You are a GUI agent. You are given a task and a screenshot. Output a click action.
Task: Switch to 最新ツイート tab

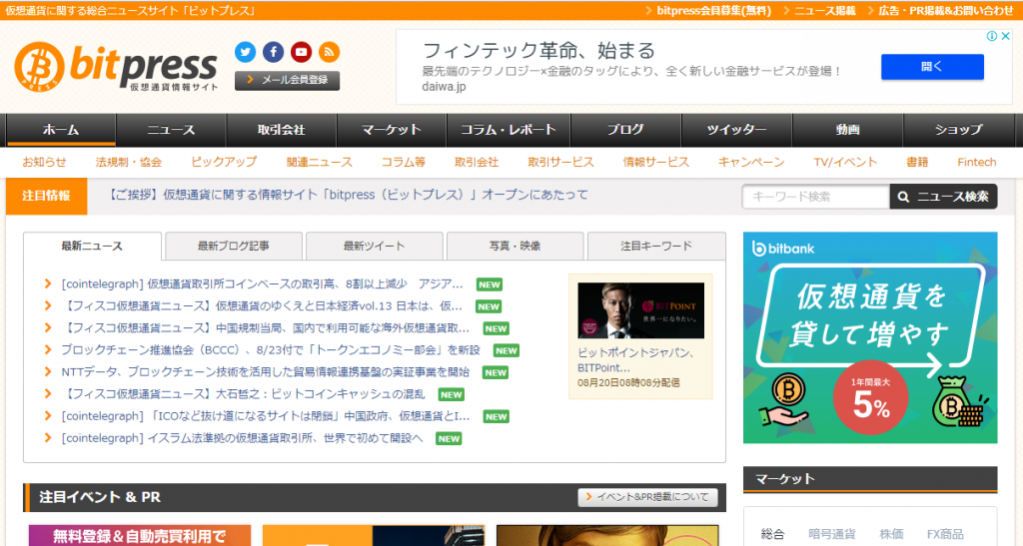coord(375,247)
